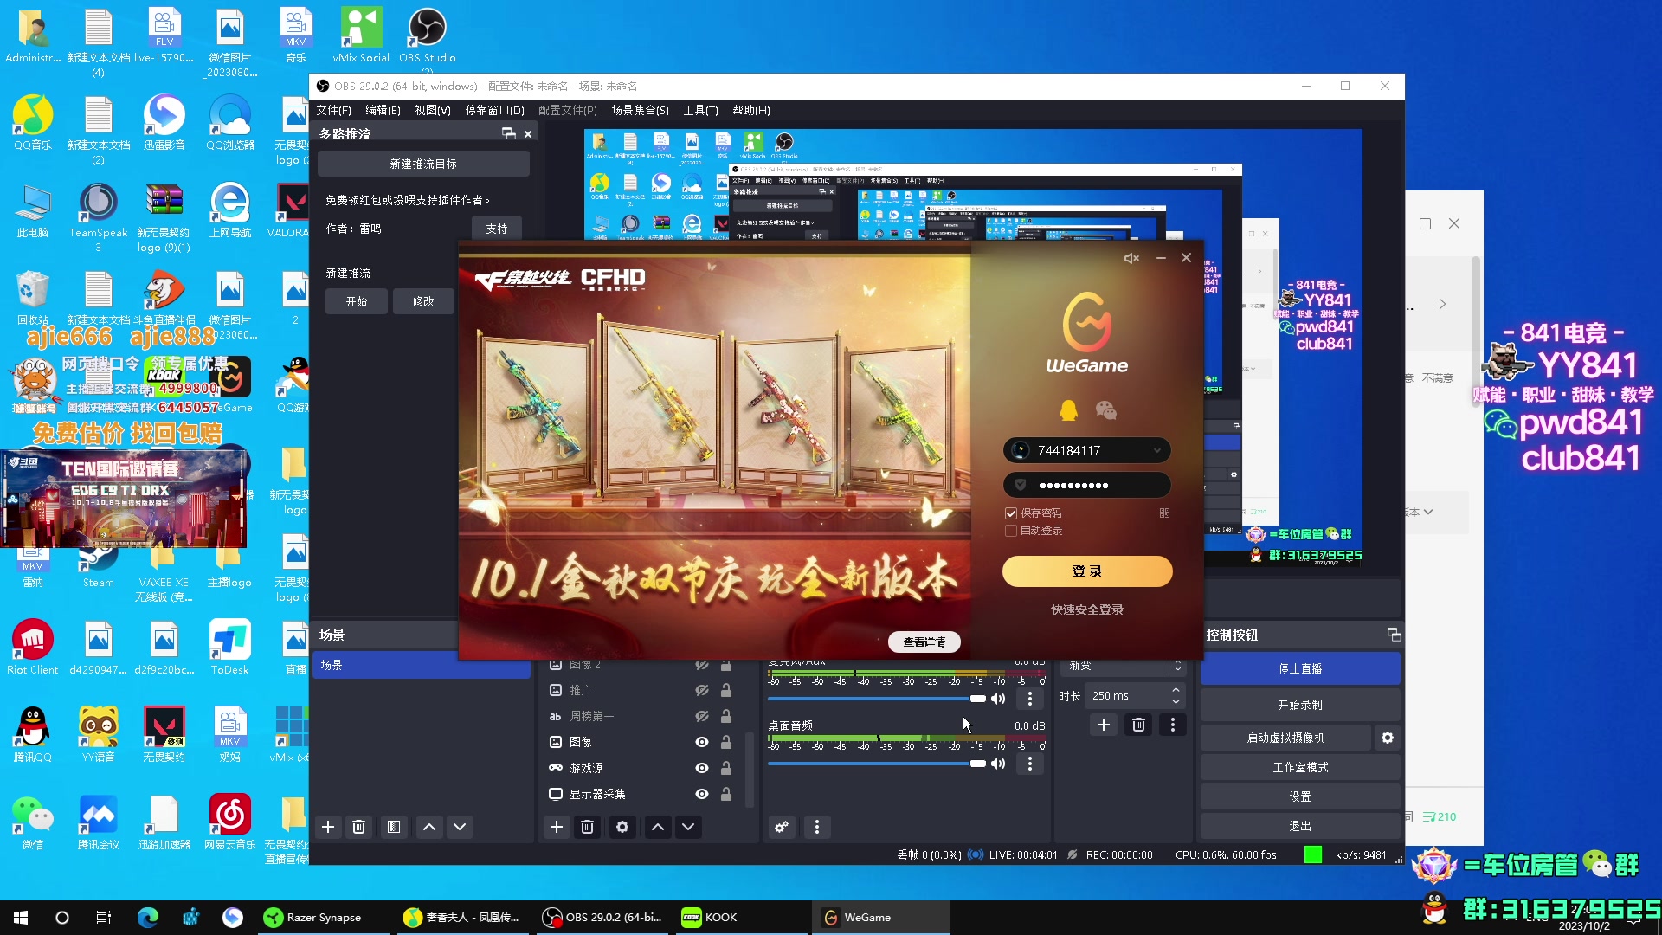This screenshot has height=935, width=1662.
Task: Click 工作室模式 button
Action: (1300, 767)
